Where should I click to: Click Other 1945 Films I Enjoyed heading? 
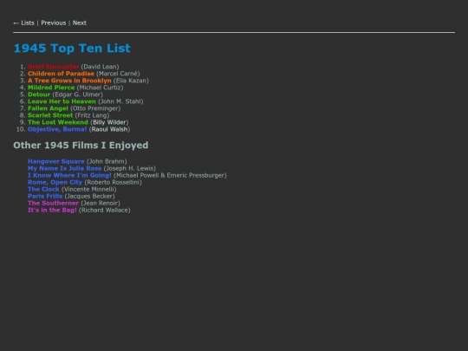81,146
